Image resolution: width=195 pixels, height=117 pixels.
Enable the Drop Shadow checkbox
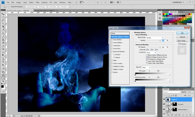[x=112, y=40]
